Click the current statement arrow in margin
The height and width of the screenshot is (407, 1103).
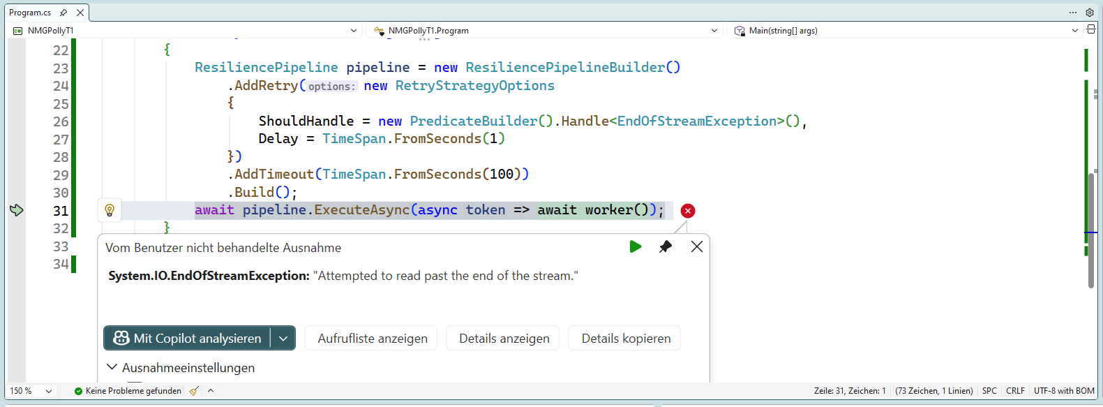(x=17, y=210)
